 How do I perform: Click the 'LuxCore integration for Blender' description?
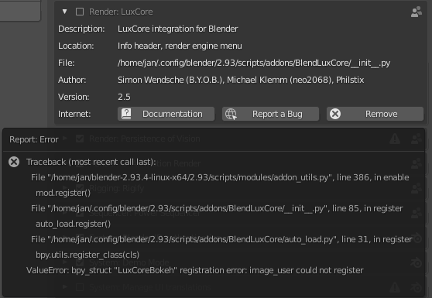[178, 29]
